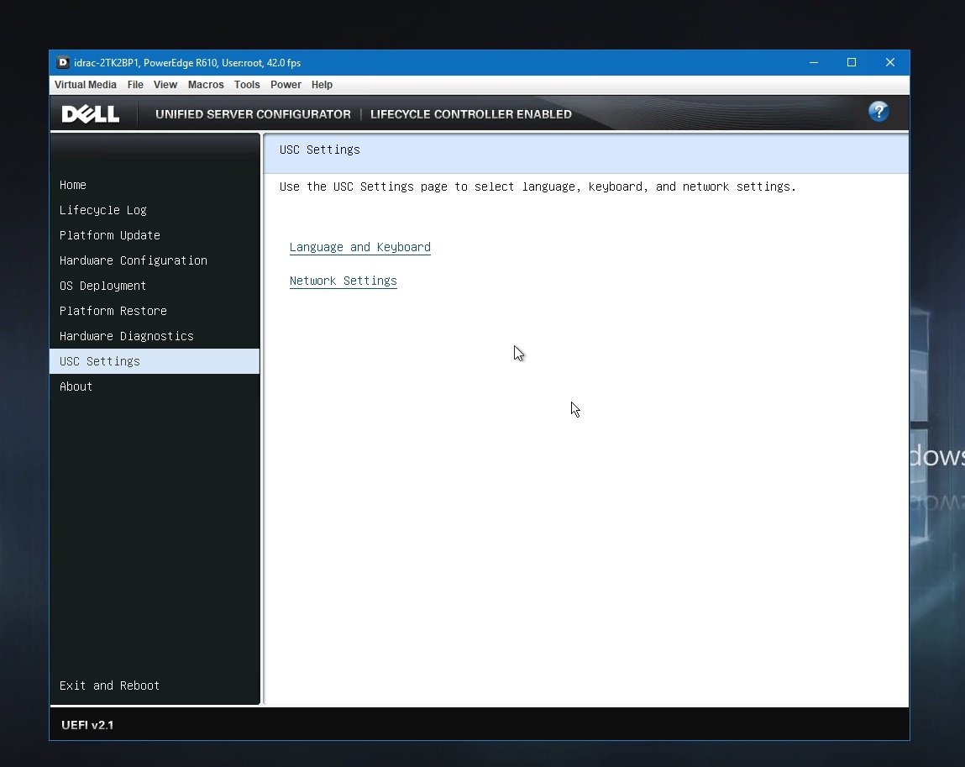Viewport: 965px width, 767px height.
Task: Click the Unified Server Configurator header text
Action: tap(253, 114)
